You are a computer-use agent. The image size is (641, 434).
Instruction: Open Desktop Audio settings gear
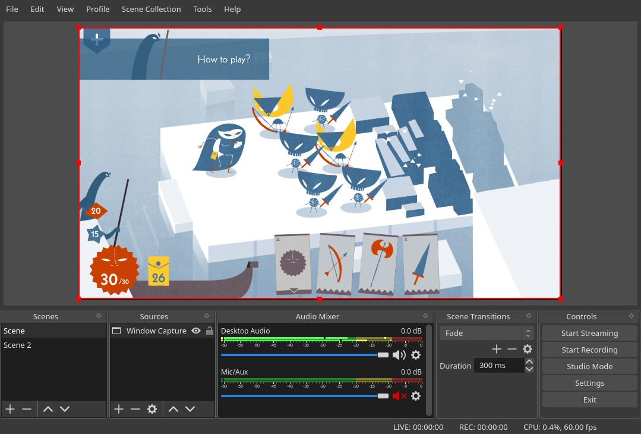coord(416,355)
